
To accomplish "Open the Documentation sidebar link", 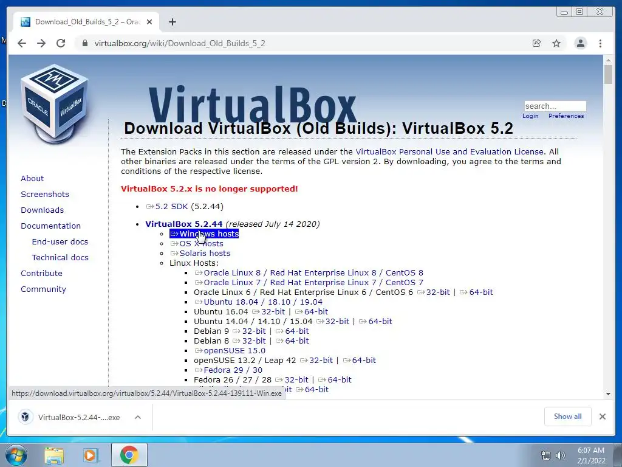I will 51,226.
